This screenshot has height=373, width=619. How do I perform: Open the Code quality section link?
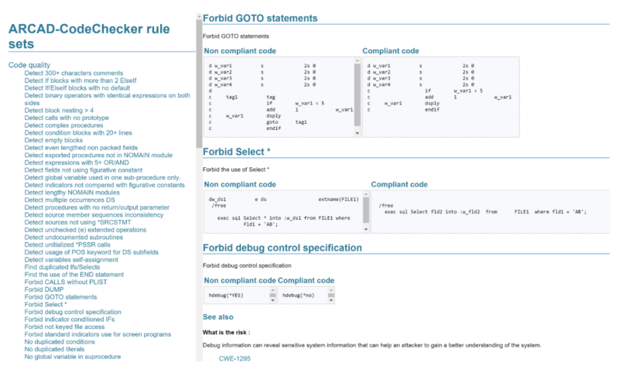coord(29,65)
